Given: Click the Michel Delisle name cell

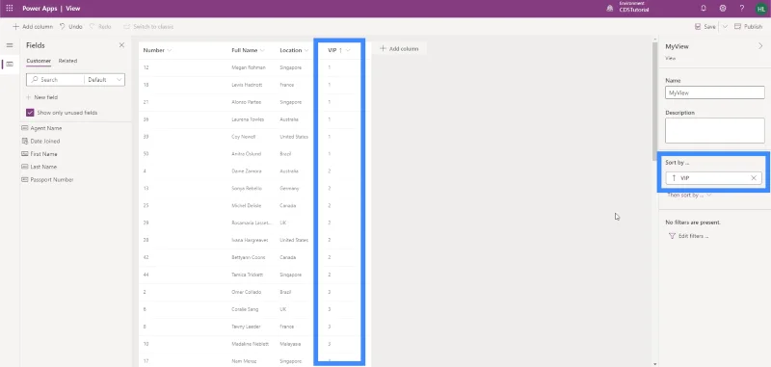Looking at the screenshot, I should [x=247, y=205].
